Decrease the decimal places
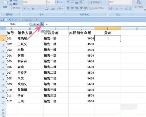 coord(130,9)
